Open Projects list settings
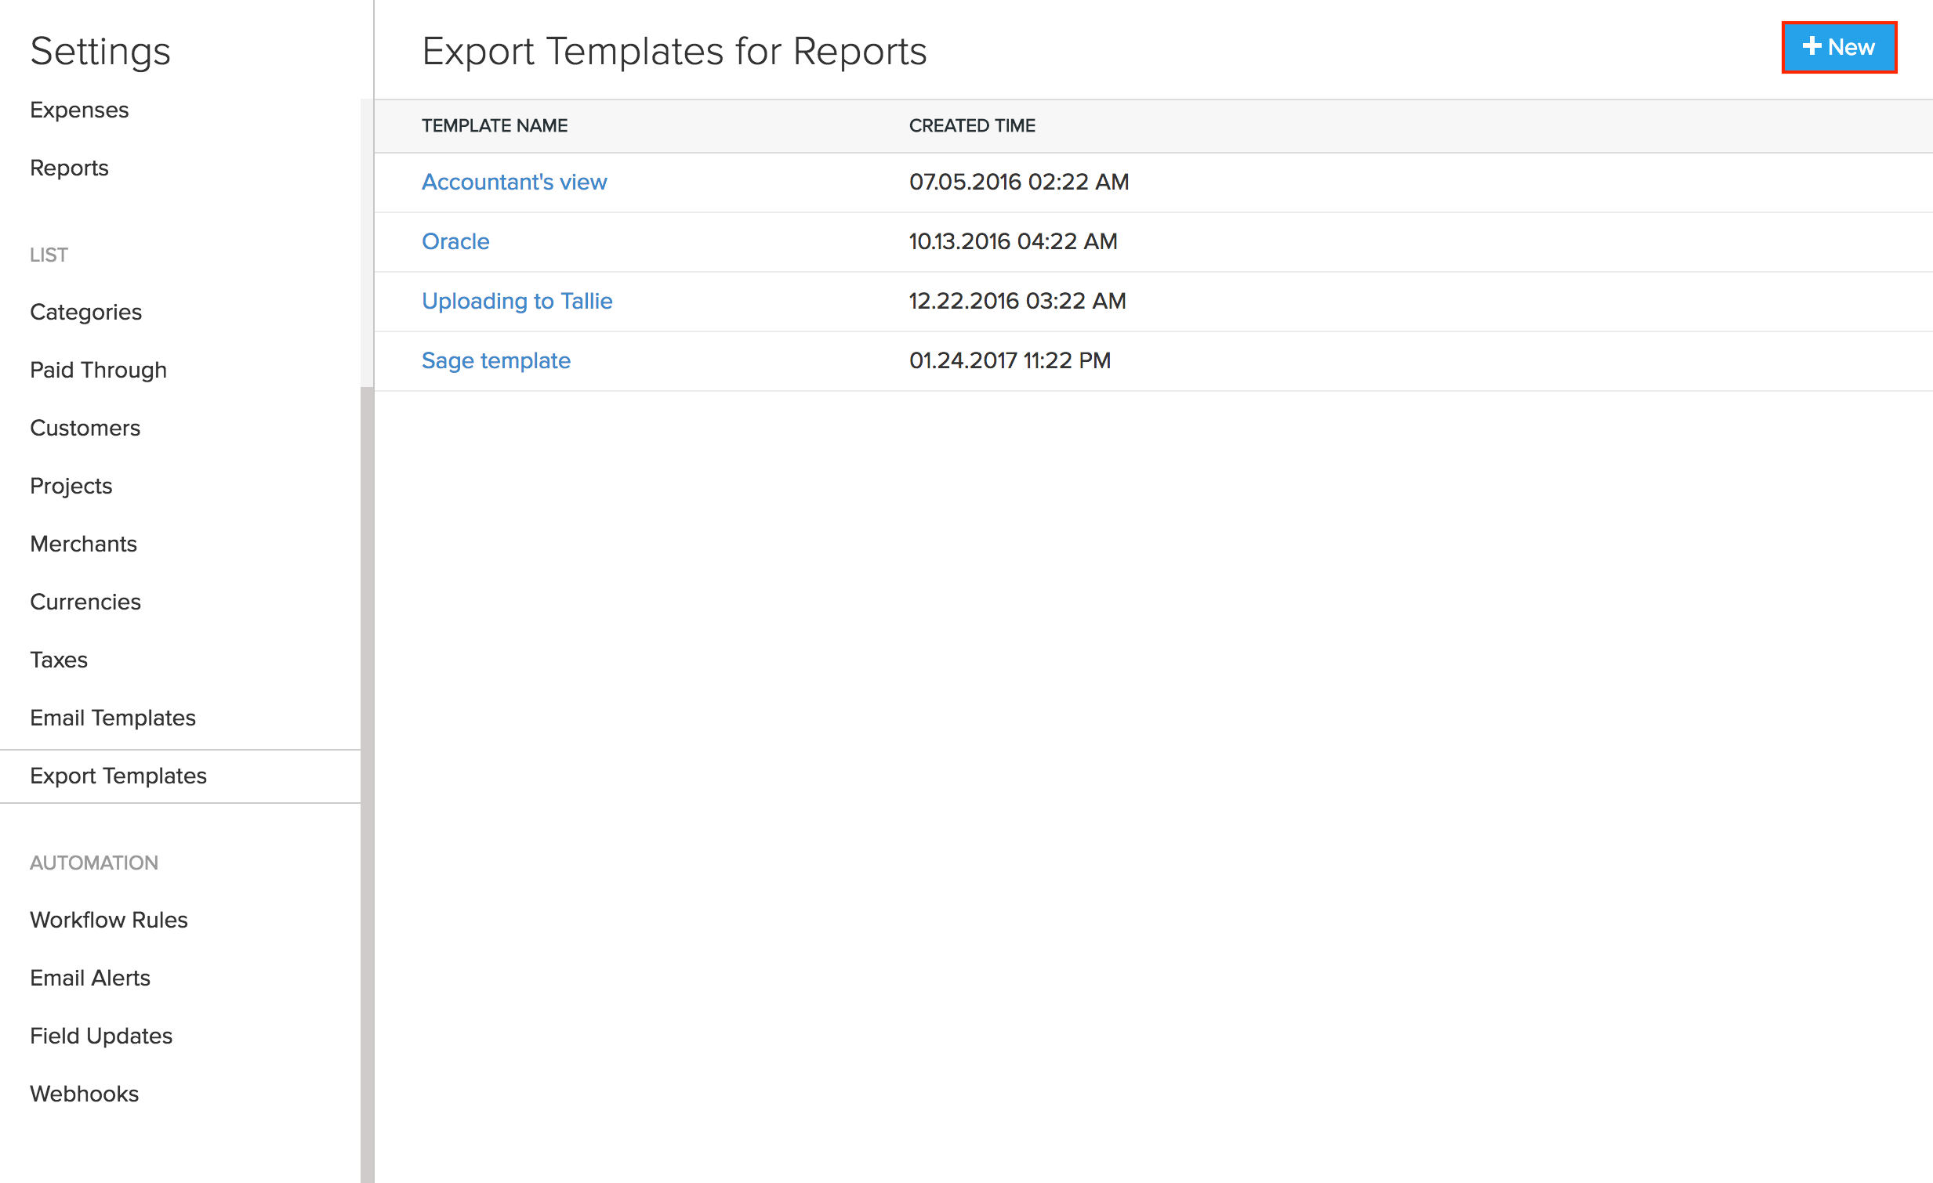The width and height of the screenshot is (1933, 1183). [71, 486]
